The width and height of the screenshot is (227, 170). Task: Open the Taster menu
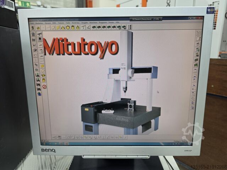pyautogui.click(x=68, y=23)
